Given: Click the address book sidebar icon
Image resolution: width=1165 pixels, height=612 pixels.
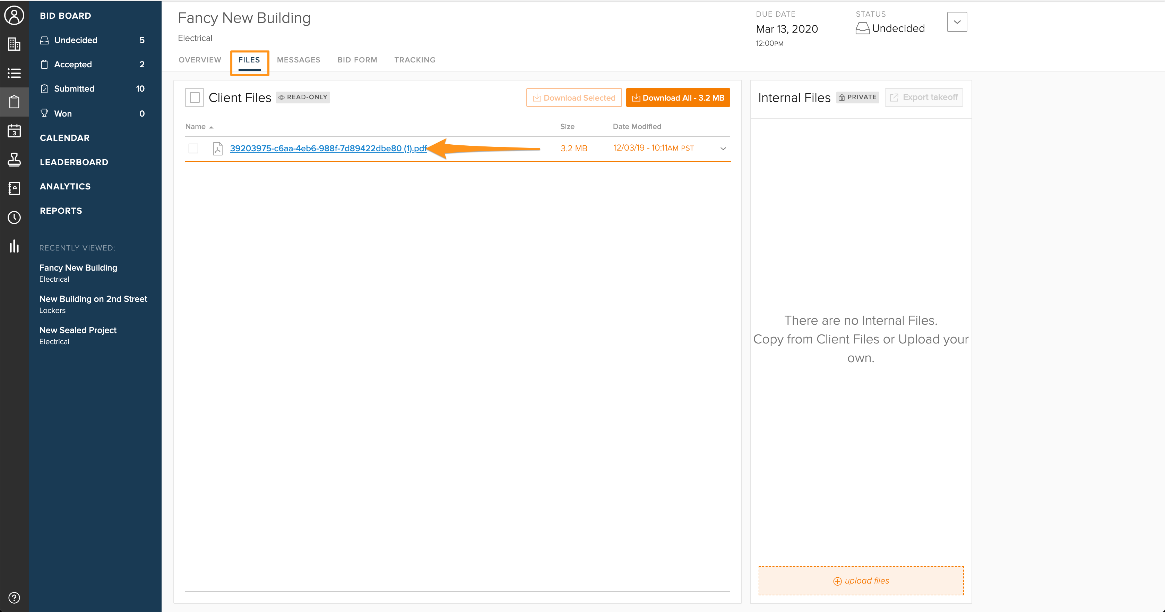Looking at the screenshot, I should pos(14,188).
